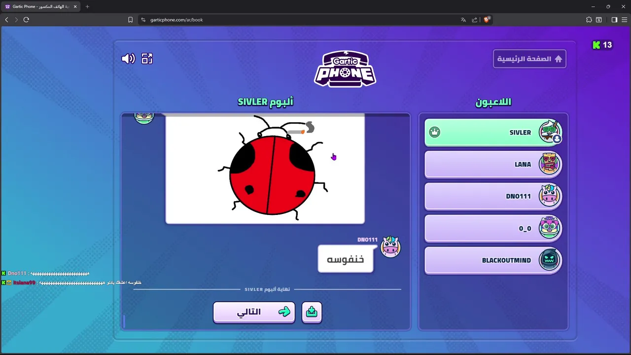Click the Itslana99 chat message

[71, 283]
